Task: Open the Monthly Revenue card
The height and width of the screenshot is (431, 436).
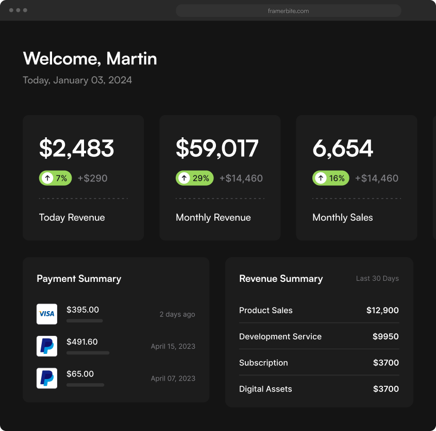Action: tap(220, 177)
